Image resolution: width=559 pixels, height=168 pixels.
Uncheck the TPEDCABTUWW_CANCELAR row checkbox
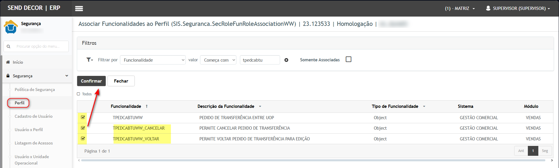pyautogui.click(x=83, y=128)
